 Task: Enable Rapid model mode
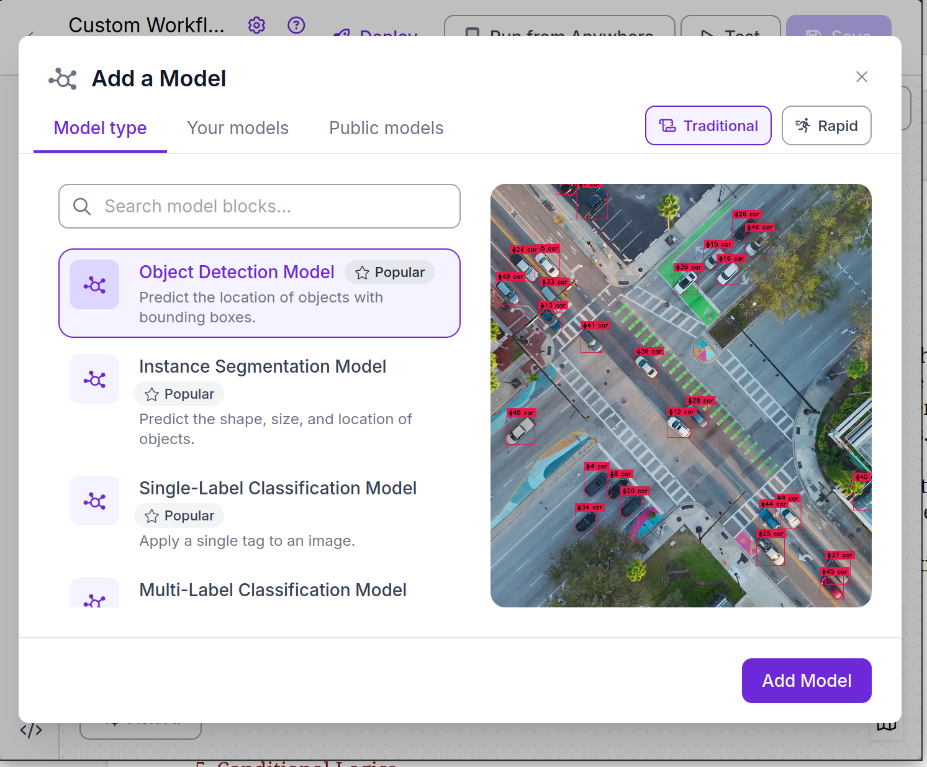coord(826,125)
